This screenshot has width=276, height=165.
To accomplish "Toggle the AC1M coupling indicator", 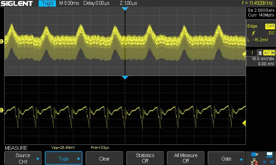I will (x=269, y=53).
